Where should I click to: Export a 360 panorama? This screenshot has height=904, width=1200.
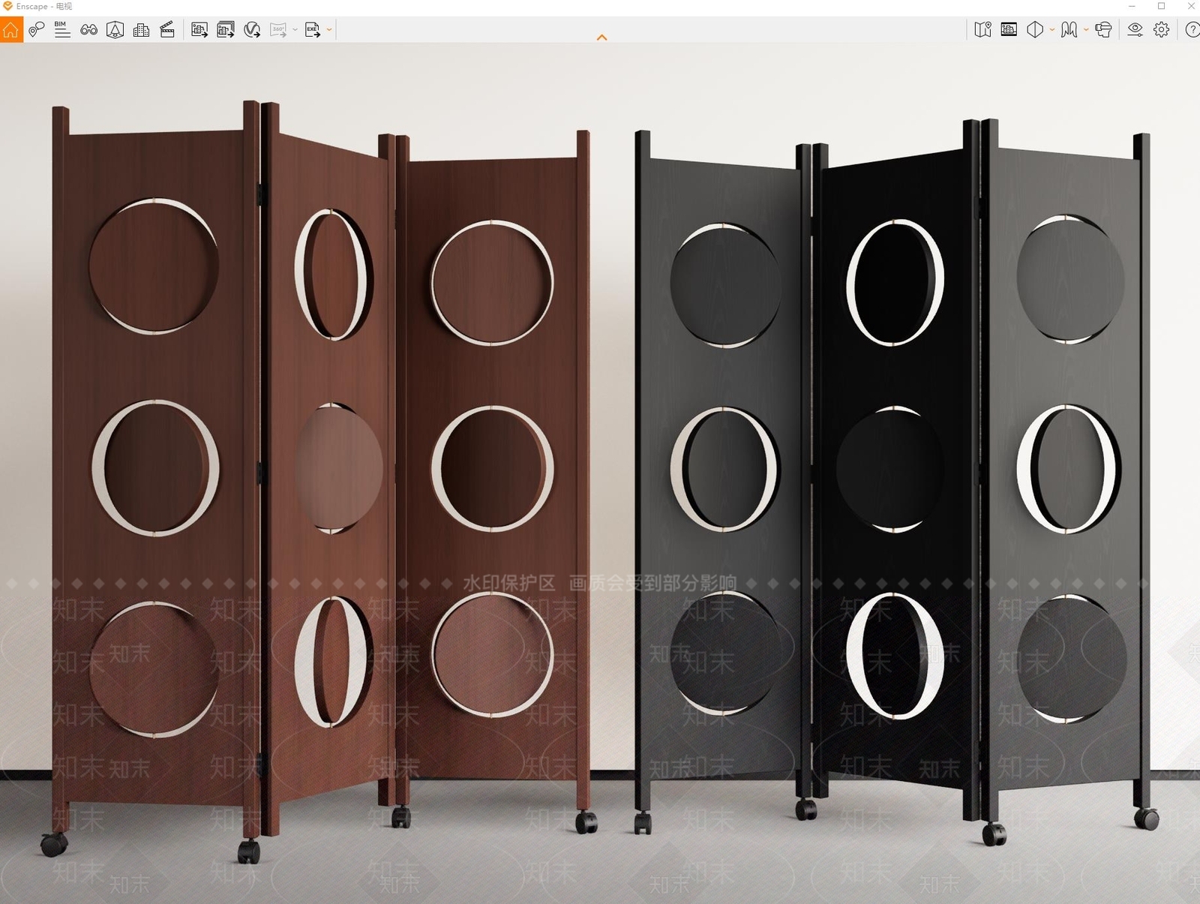(278, 30)
